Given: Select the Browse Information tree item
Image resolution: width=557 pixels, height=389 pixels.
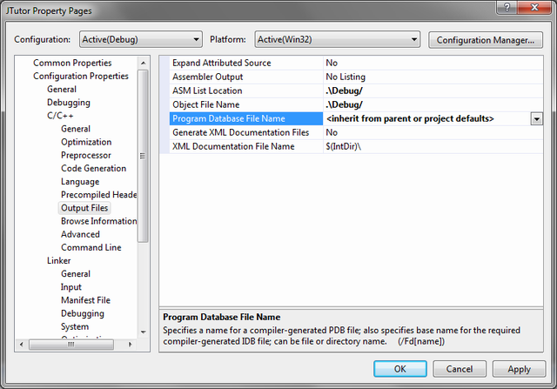Looking at the screenshot, I should (x=98, y=221).
